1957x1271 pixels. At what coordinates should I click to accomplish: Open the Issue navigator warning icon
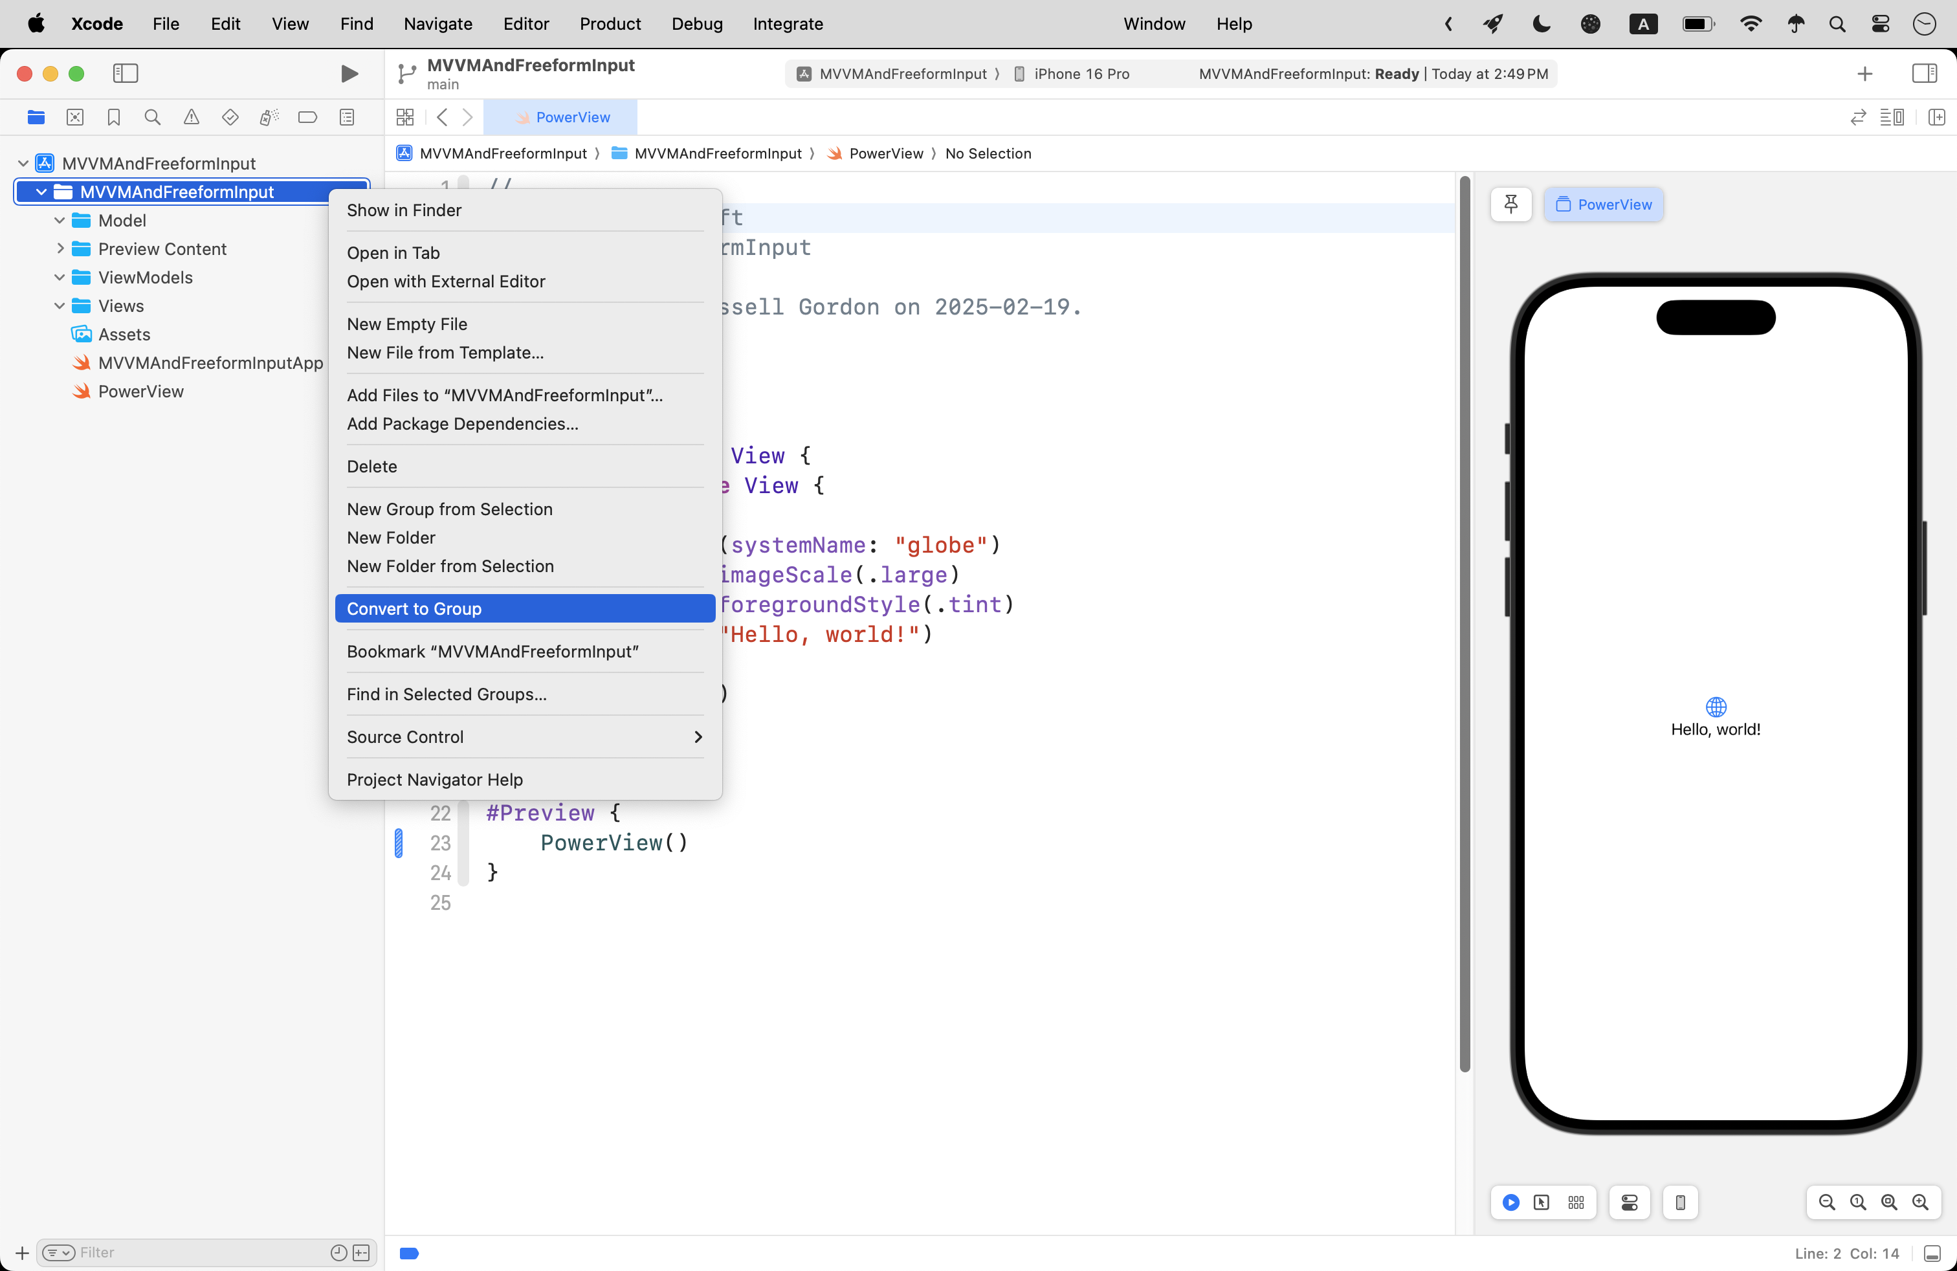pos(191,118)
